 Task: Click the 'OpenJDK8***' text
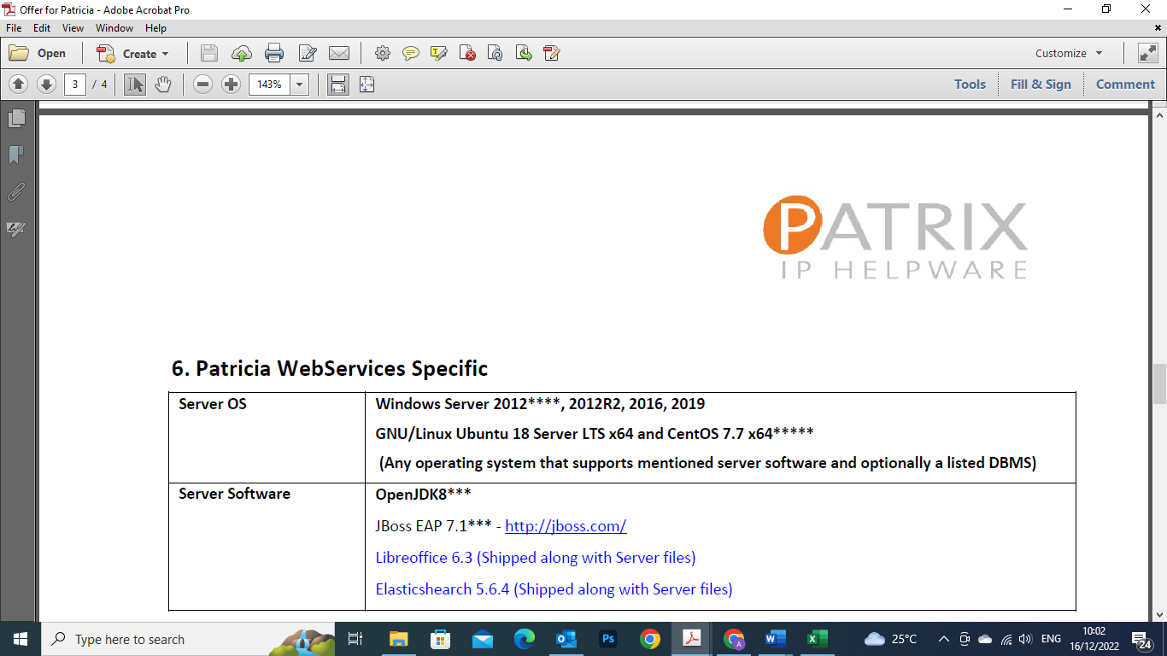point(423,495)
